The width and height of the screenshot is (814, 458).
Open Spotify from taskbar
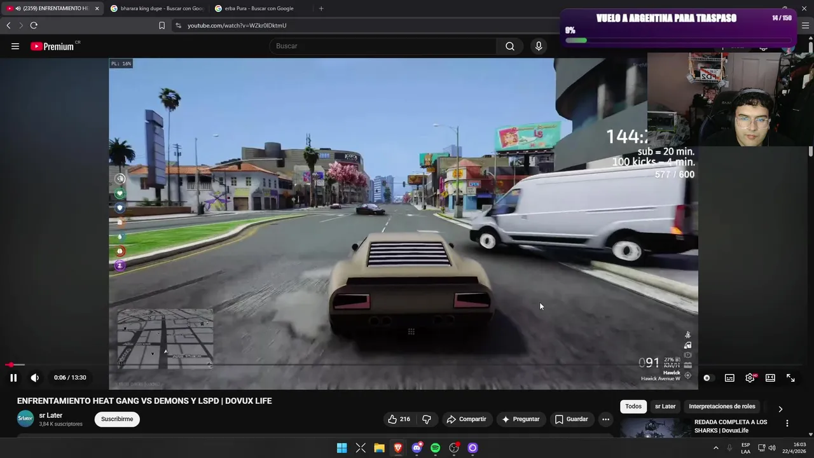coord(435,448)
